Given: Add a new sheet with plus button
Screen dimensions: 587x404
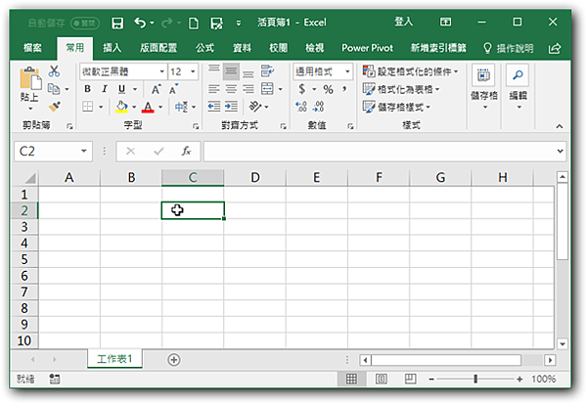Looking at the screenshot, I should click(174, 360).
